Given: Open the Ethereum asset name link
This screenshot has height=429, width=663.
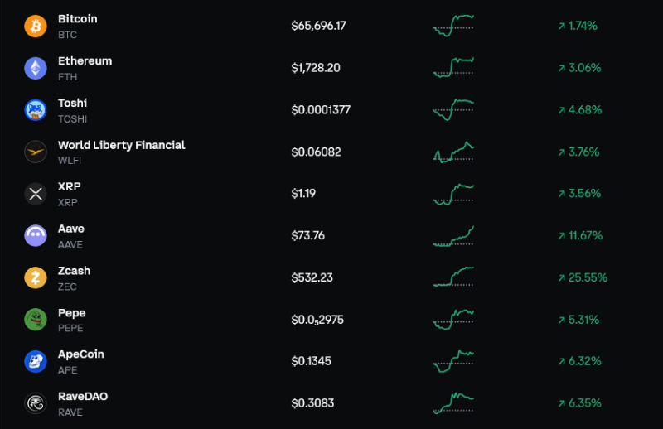Looking at the screenshot, I should pyautogui.click(x=85, y=60).
